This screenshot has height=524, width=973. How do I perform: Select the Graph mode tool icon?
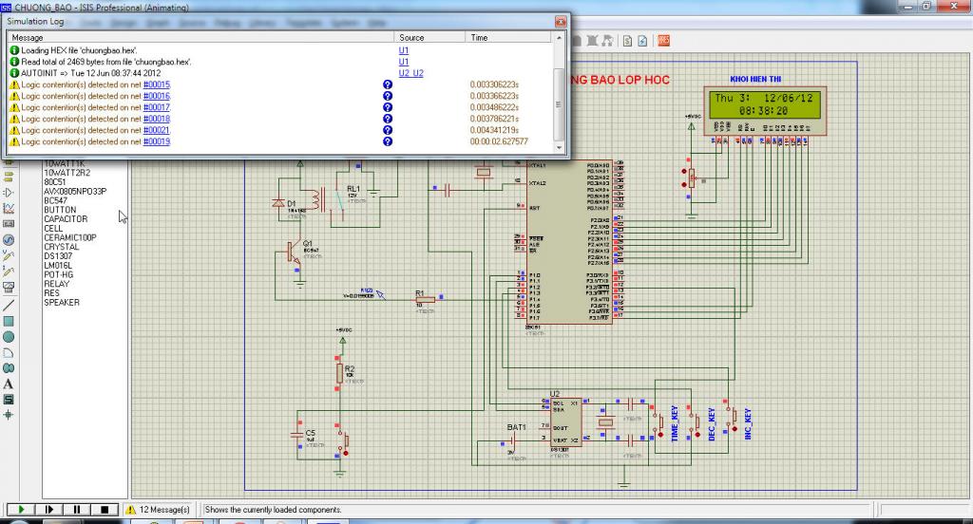pos(9,207)
